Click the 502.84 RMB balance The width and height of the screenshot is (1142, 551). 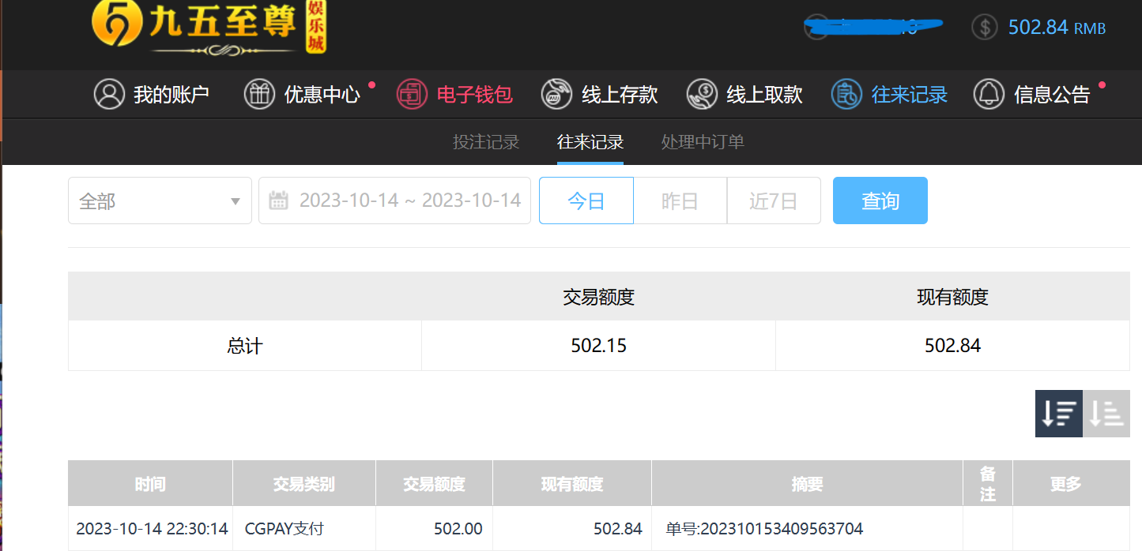pyautogui.click(x=1057, y=28)
